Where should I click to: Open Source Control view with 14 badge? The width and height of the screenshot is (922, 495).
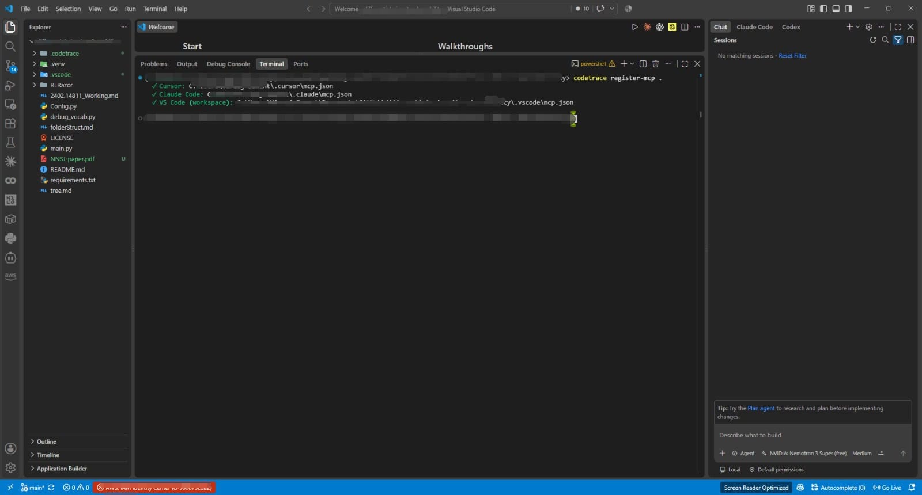tap(10, 66)
